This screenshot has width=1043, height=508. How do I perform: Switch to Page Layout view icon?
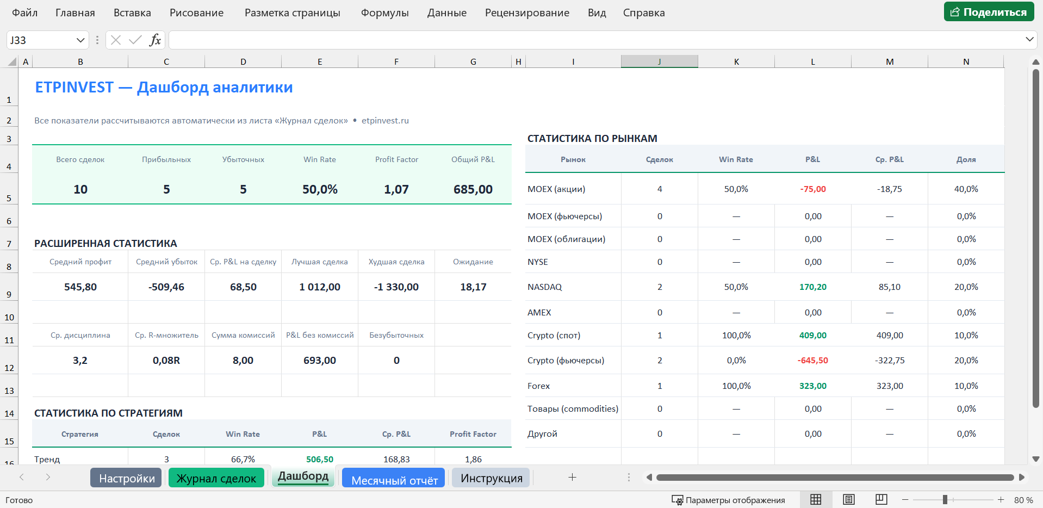(848, 499)
